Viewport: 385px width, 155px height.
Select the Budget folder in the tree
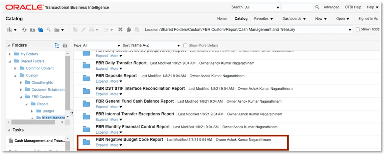[48, 111]
